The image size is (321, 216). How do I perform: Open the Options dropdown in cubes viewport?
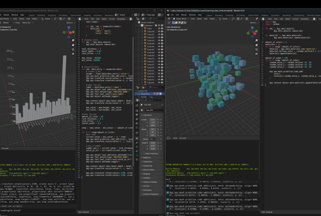click(x=254, y=23)
